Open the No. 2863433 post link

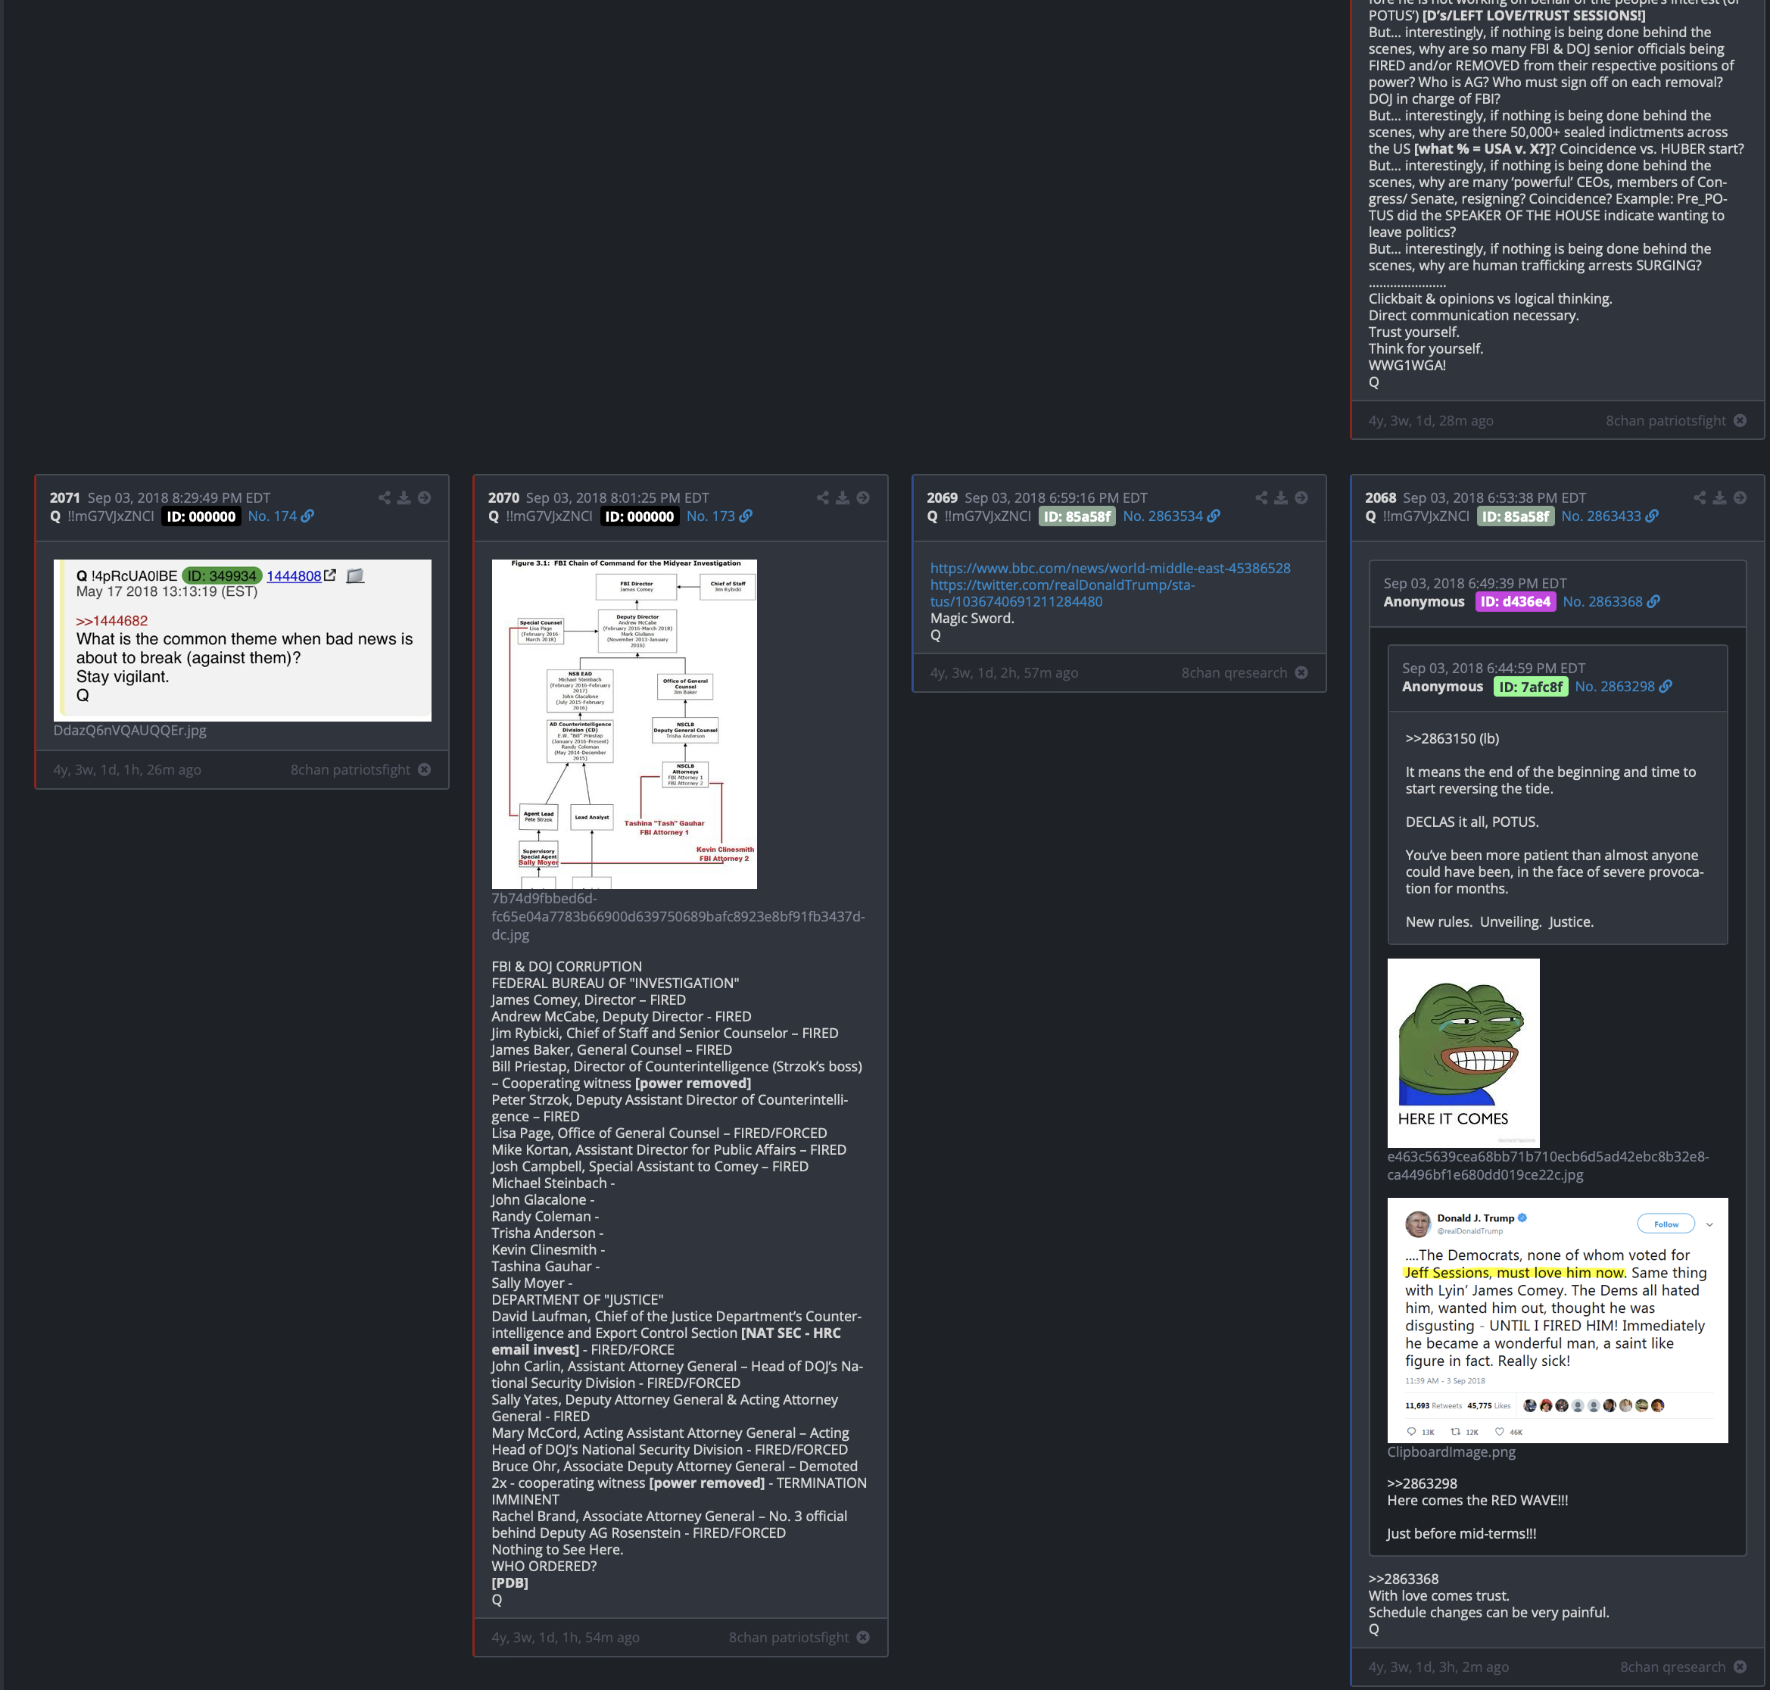(x=1602, y=516)
